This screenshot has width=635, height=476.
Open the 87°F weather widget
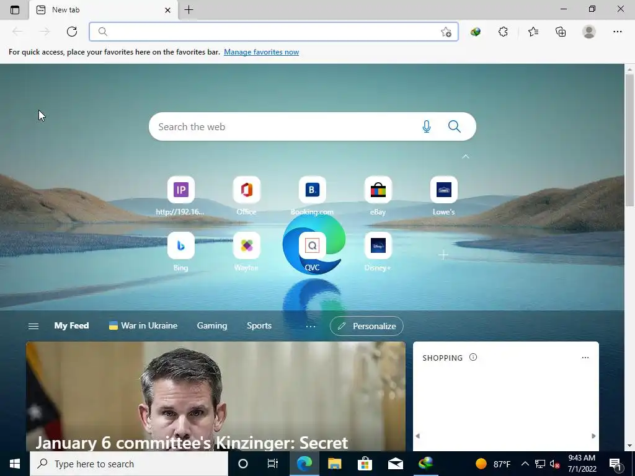(492, 464)
